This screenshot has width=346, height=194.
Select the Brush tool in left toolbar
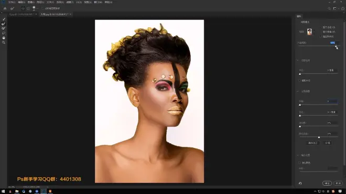click(x=4, y=28)
